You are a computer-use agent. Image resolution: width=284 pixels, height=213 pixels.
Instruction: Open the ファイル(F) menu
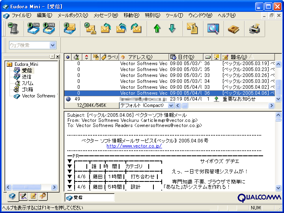(21, 15)
